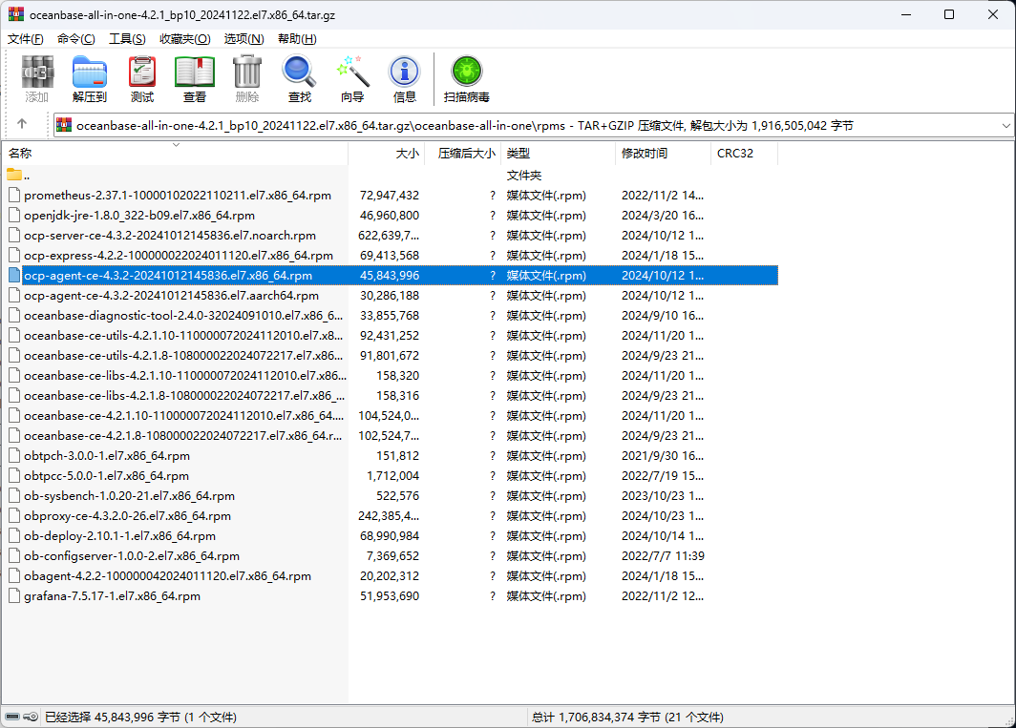Select oceanbase-ce-4.2.1.10 rpm file name
The width and height of the screenshot is (1016, 728).
click(x=183, y=416)
